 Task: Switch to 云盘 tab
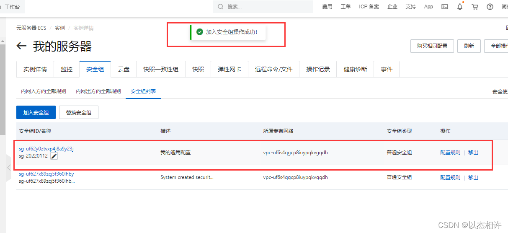[x=124, y=69]
